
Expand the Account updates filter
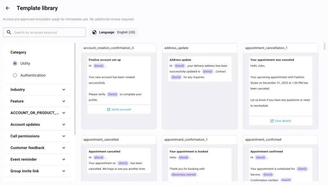pyautogui.click(x=38, y=124)
